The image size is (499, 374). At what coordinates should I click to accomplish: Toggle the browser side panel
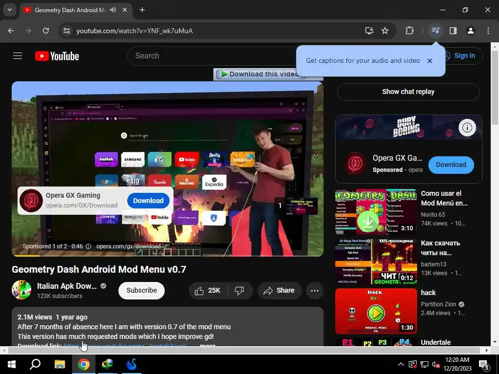[x=453, y=31]
